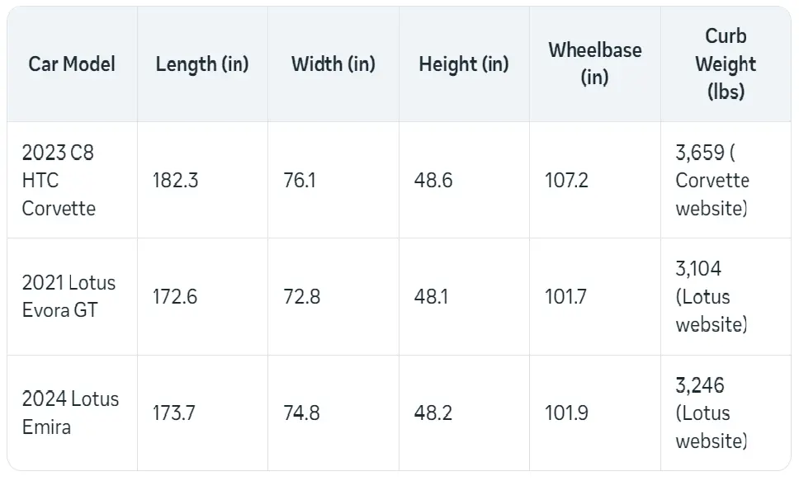This screenshot has height=481, width=799.
Task: Click the Height (in) column header
Action: (463, 64)
